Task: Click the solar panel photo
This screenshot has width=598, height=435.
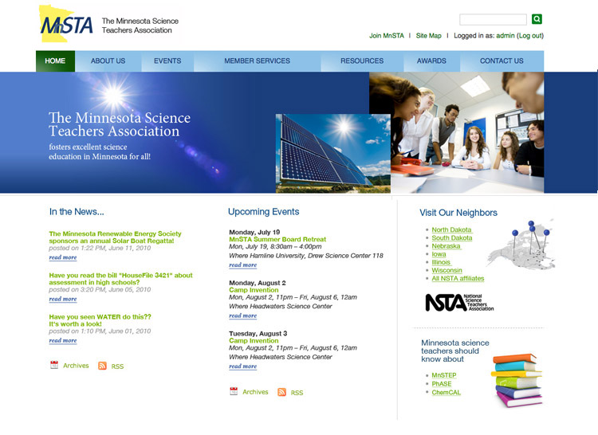Action: (x=333, y=153)
